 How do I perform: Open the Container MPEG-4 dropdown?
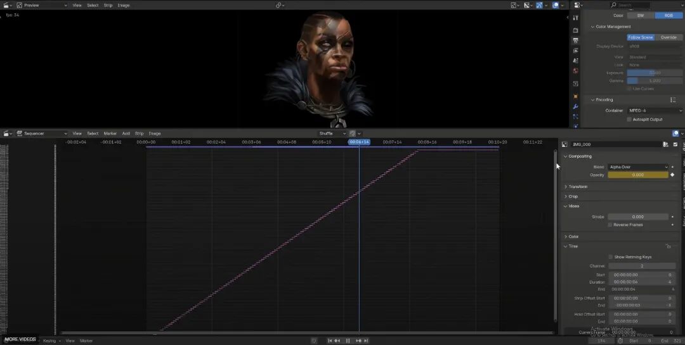tap(655, 111)
